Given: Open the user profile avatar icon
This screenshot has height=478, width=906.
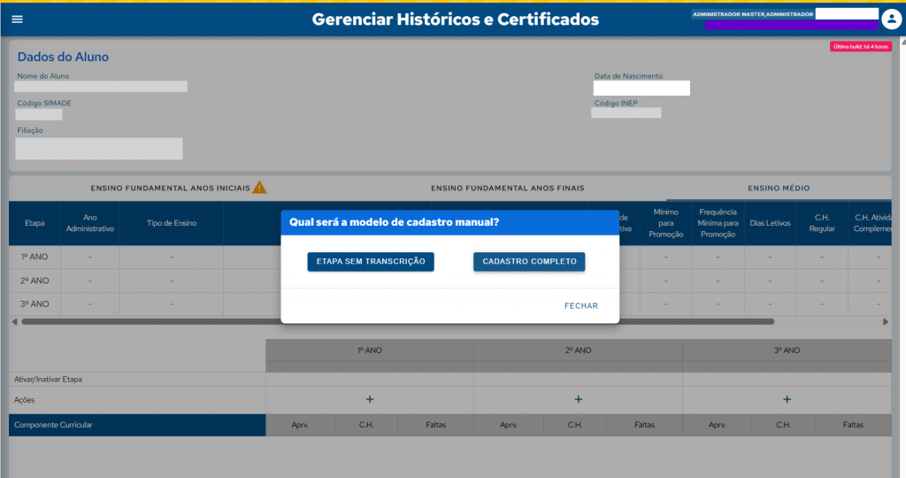Looking at the screenshot, I should (890, 20).
